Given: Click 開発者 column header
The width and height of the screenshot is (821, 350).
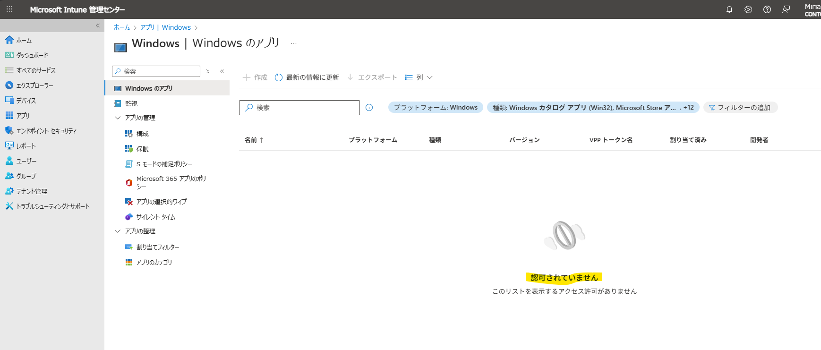Looking at the screenshot, I should click(759, 140).
